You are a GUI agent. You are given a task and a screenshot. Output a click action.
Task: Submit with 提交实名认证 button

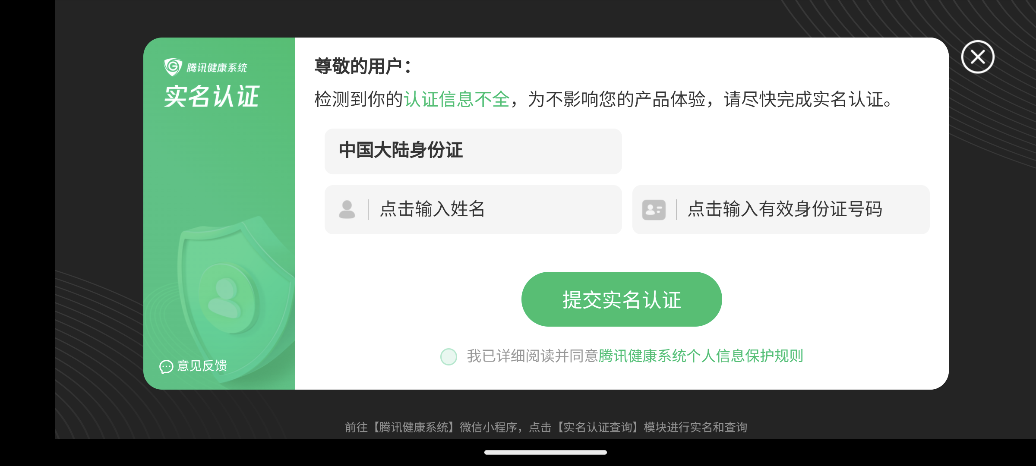tap(622, 299)
